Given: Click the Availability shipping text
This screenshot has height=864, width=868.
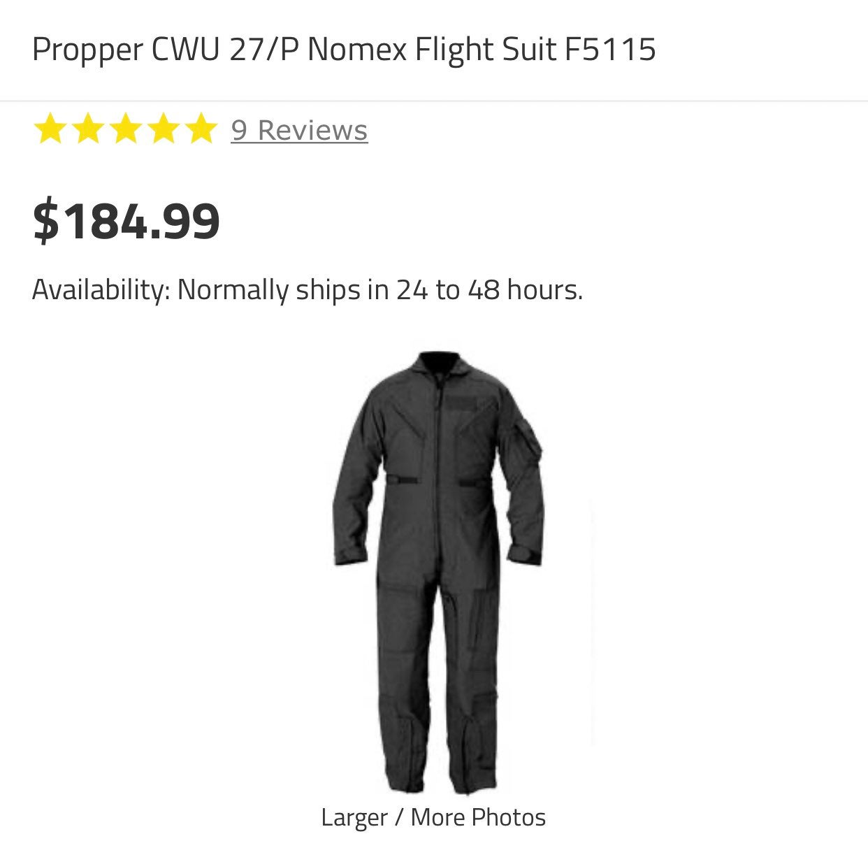Looking at the screenshot, I should pyautogui.click(x=308, y=289).
